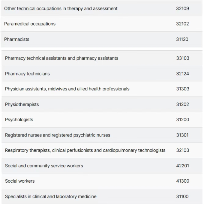Click code 42201 for social service workers

(x=182, y=166)
